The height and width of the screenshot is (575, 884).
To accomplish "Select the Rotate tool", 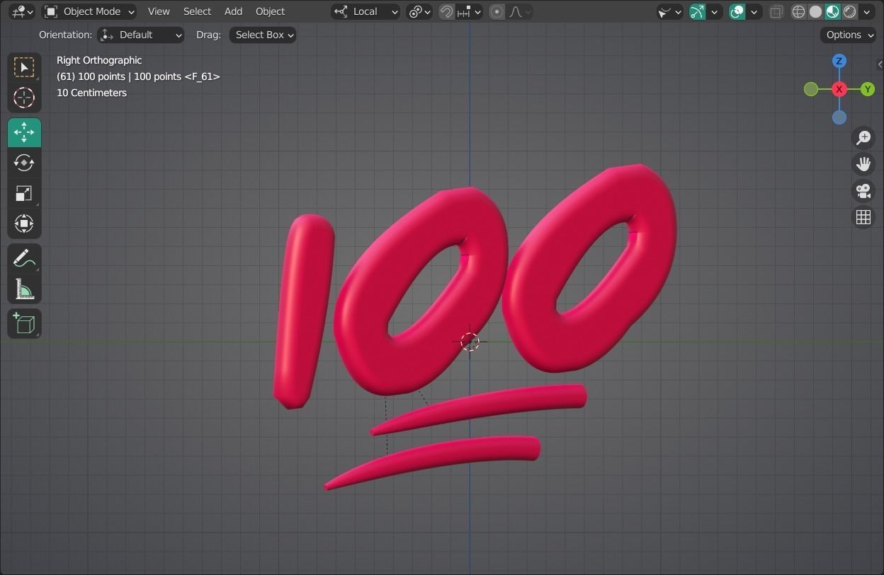I will click(24, 163).
